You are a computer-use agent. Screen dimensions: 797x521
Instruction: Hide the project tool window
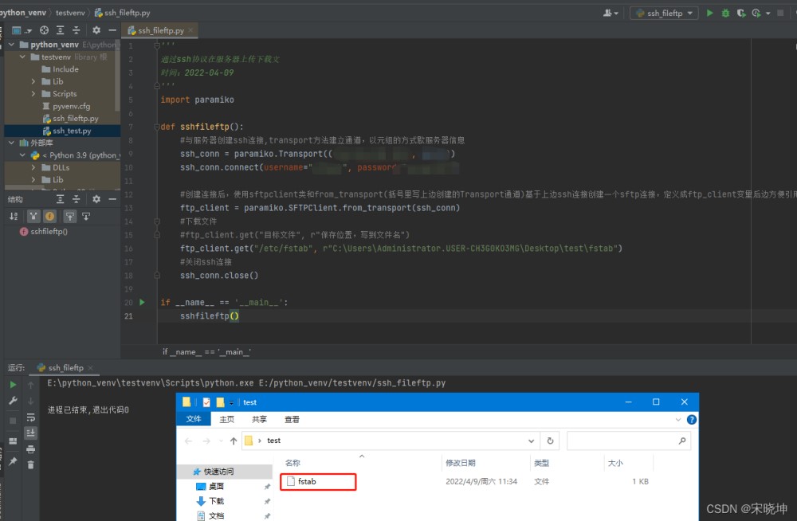(112, 30)
